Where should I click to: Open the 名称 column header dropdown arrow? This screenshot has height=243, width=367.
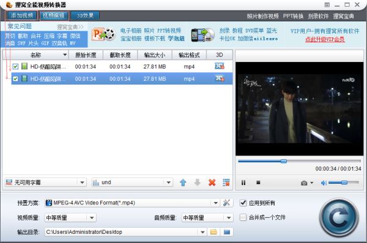coord(65,55)
